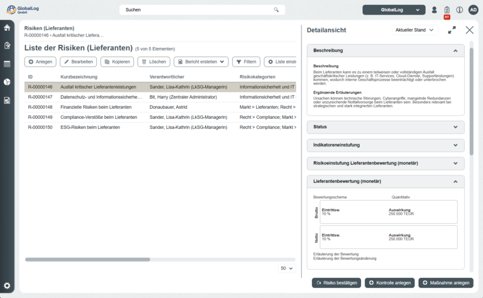The height and width of the screenshot is (298, 483).
Task: Click the user profile icon
Action: coord(434,10)
